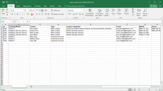Switch to the Review tab
Screen dimensions: 163x91
pos(52,6)
